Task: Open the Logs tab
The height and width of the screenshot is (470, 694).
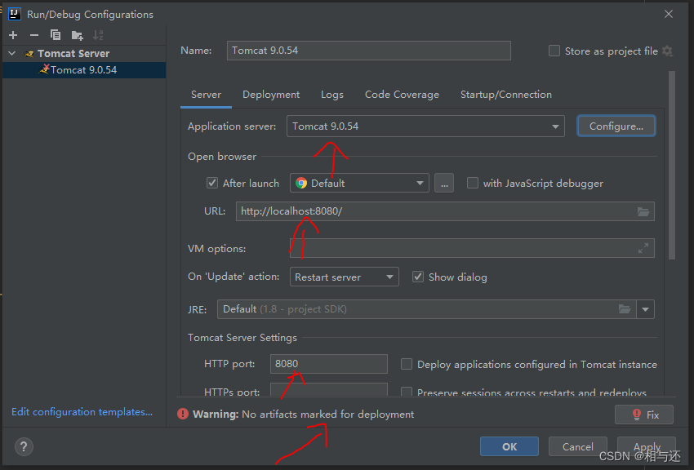Action: tap(332, 95)
